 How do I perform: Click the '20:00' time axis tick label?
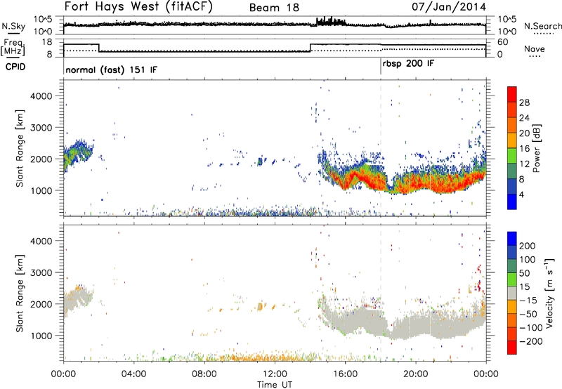[415, 374]
